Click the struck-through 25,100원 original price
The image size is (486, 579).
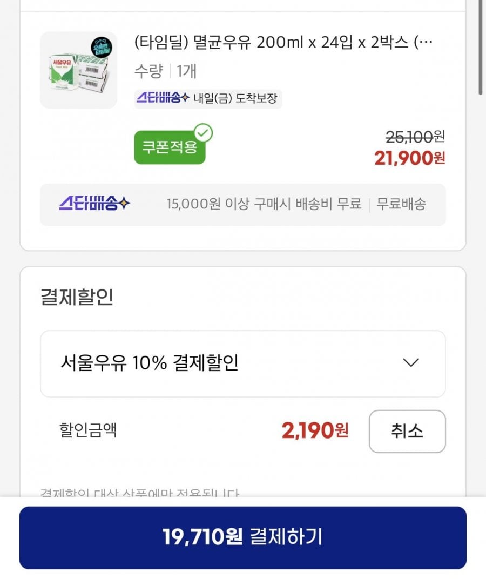point(415,137)
